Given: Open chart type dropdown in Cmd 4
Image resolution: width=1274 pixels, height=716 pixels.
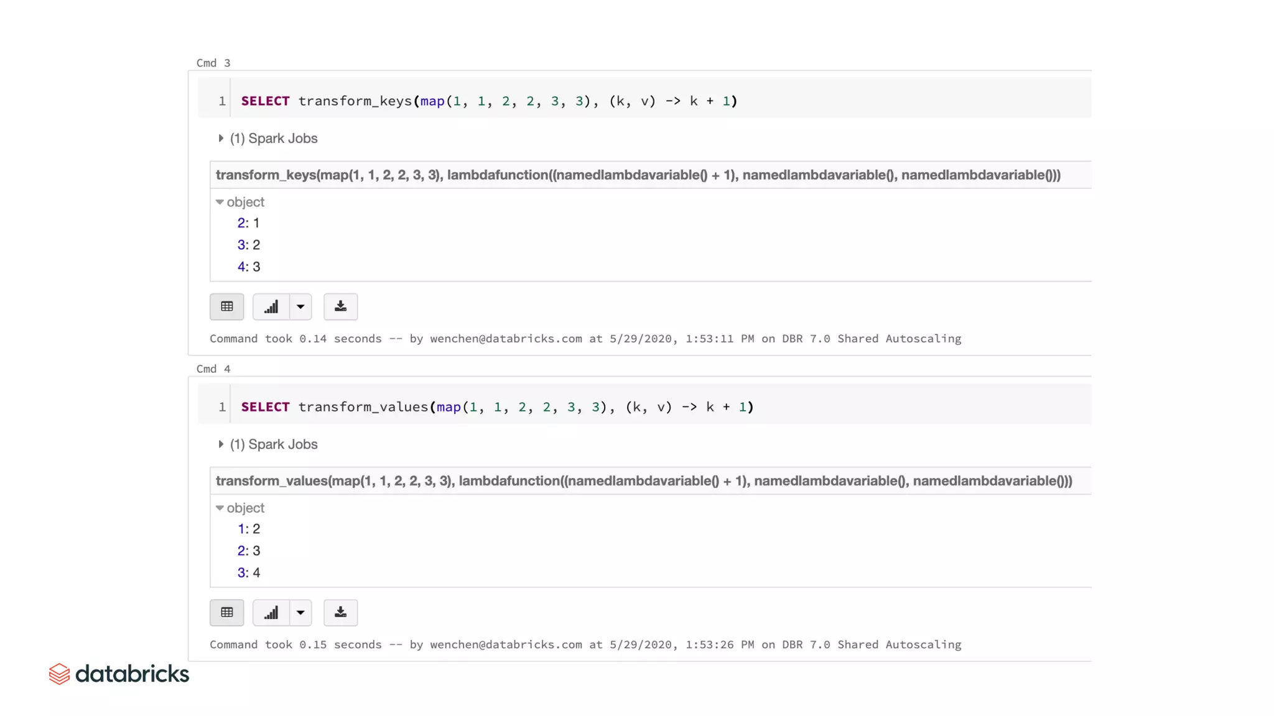Looking at the screenshot, I should (x=300, y=612).
